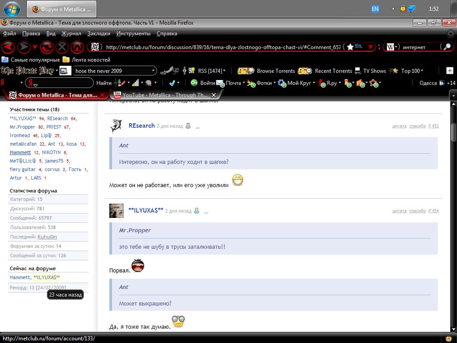Click The Pirate Bay toolbar logo

point(27,71)
